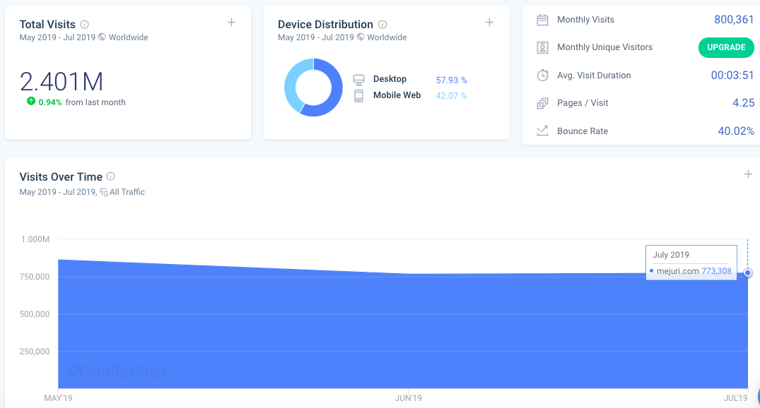Click the Pages / Visit icon

(542, 103)
